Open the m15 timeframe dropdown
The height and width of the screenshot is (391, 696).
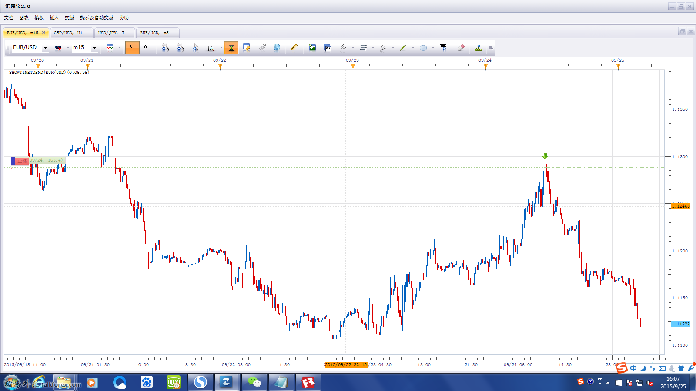[x=94, y=48]
